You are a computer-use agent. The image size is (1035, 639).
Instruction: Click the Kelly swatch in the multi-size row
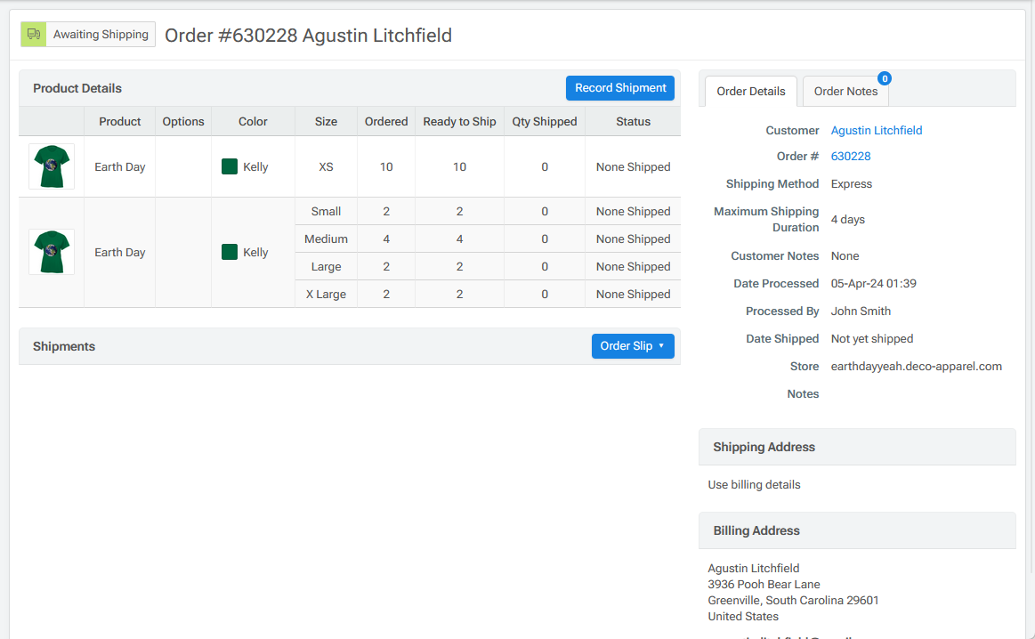(x=230, y=252)
